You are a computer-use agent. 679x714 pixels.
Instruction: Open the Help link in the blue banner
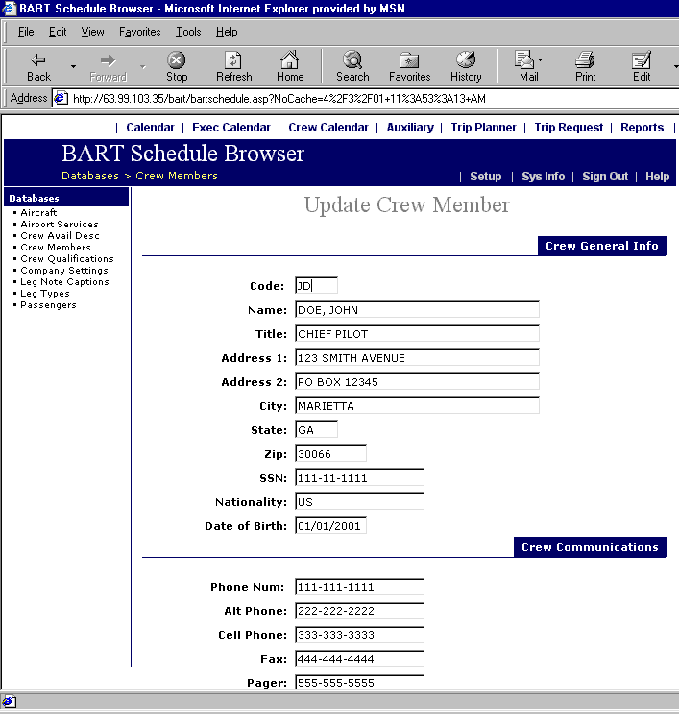pos(657,177)
